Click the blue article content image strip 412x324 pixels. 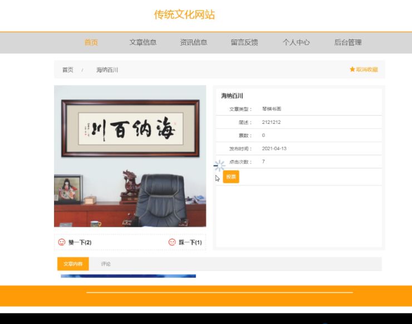(x=128, y=276)
